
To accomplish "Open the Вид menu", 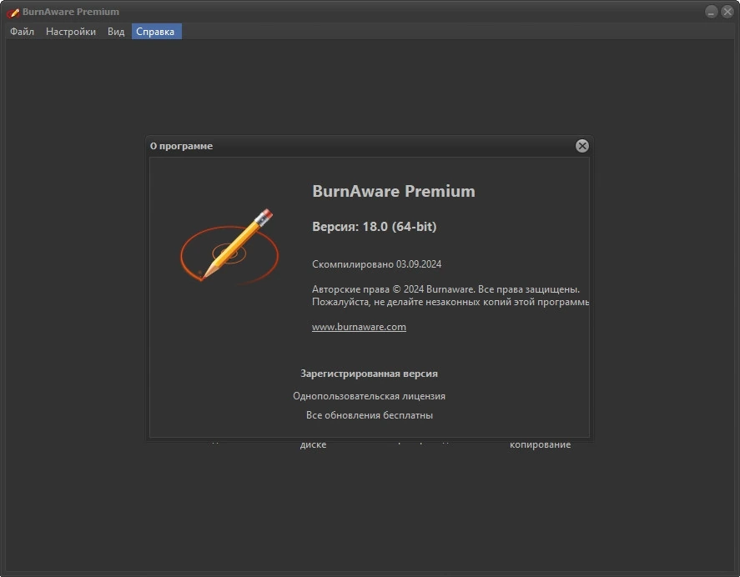I will (x=116, y=32).
